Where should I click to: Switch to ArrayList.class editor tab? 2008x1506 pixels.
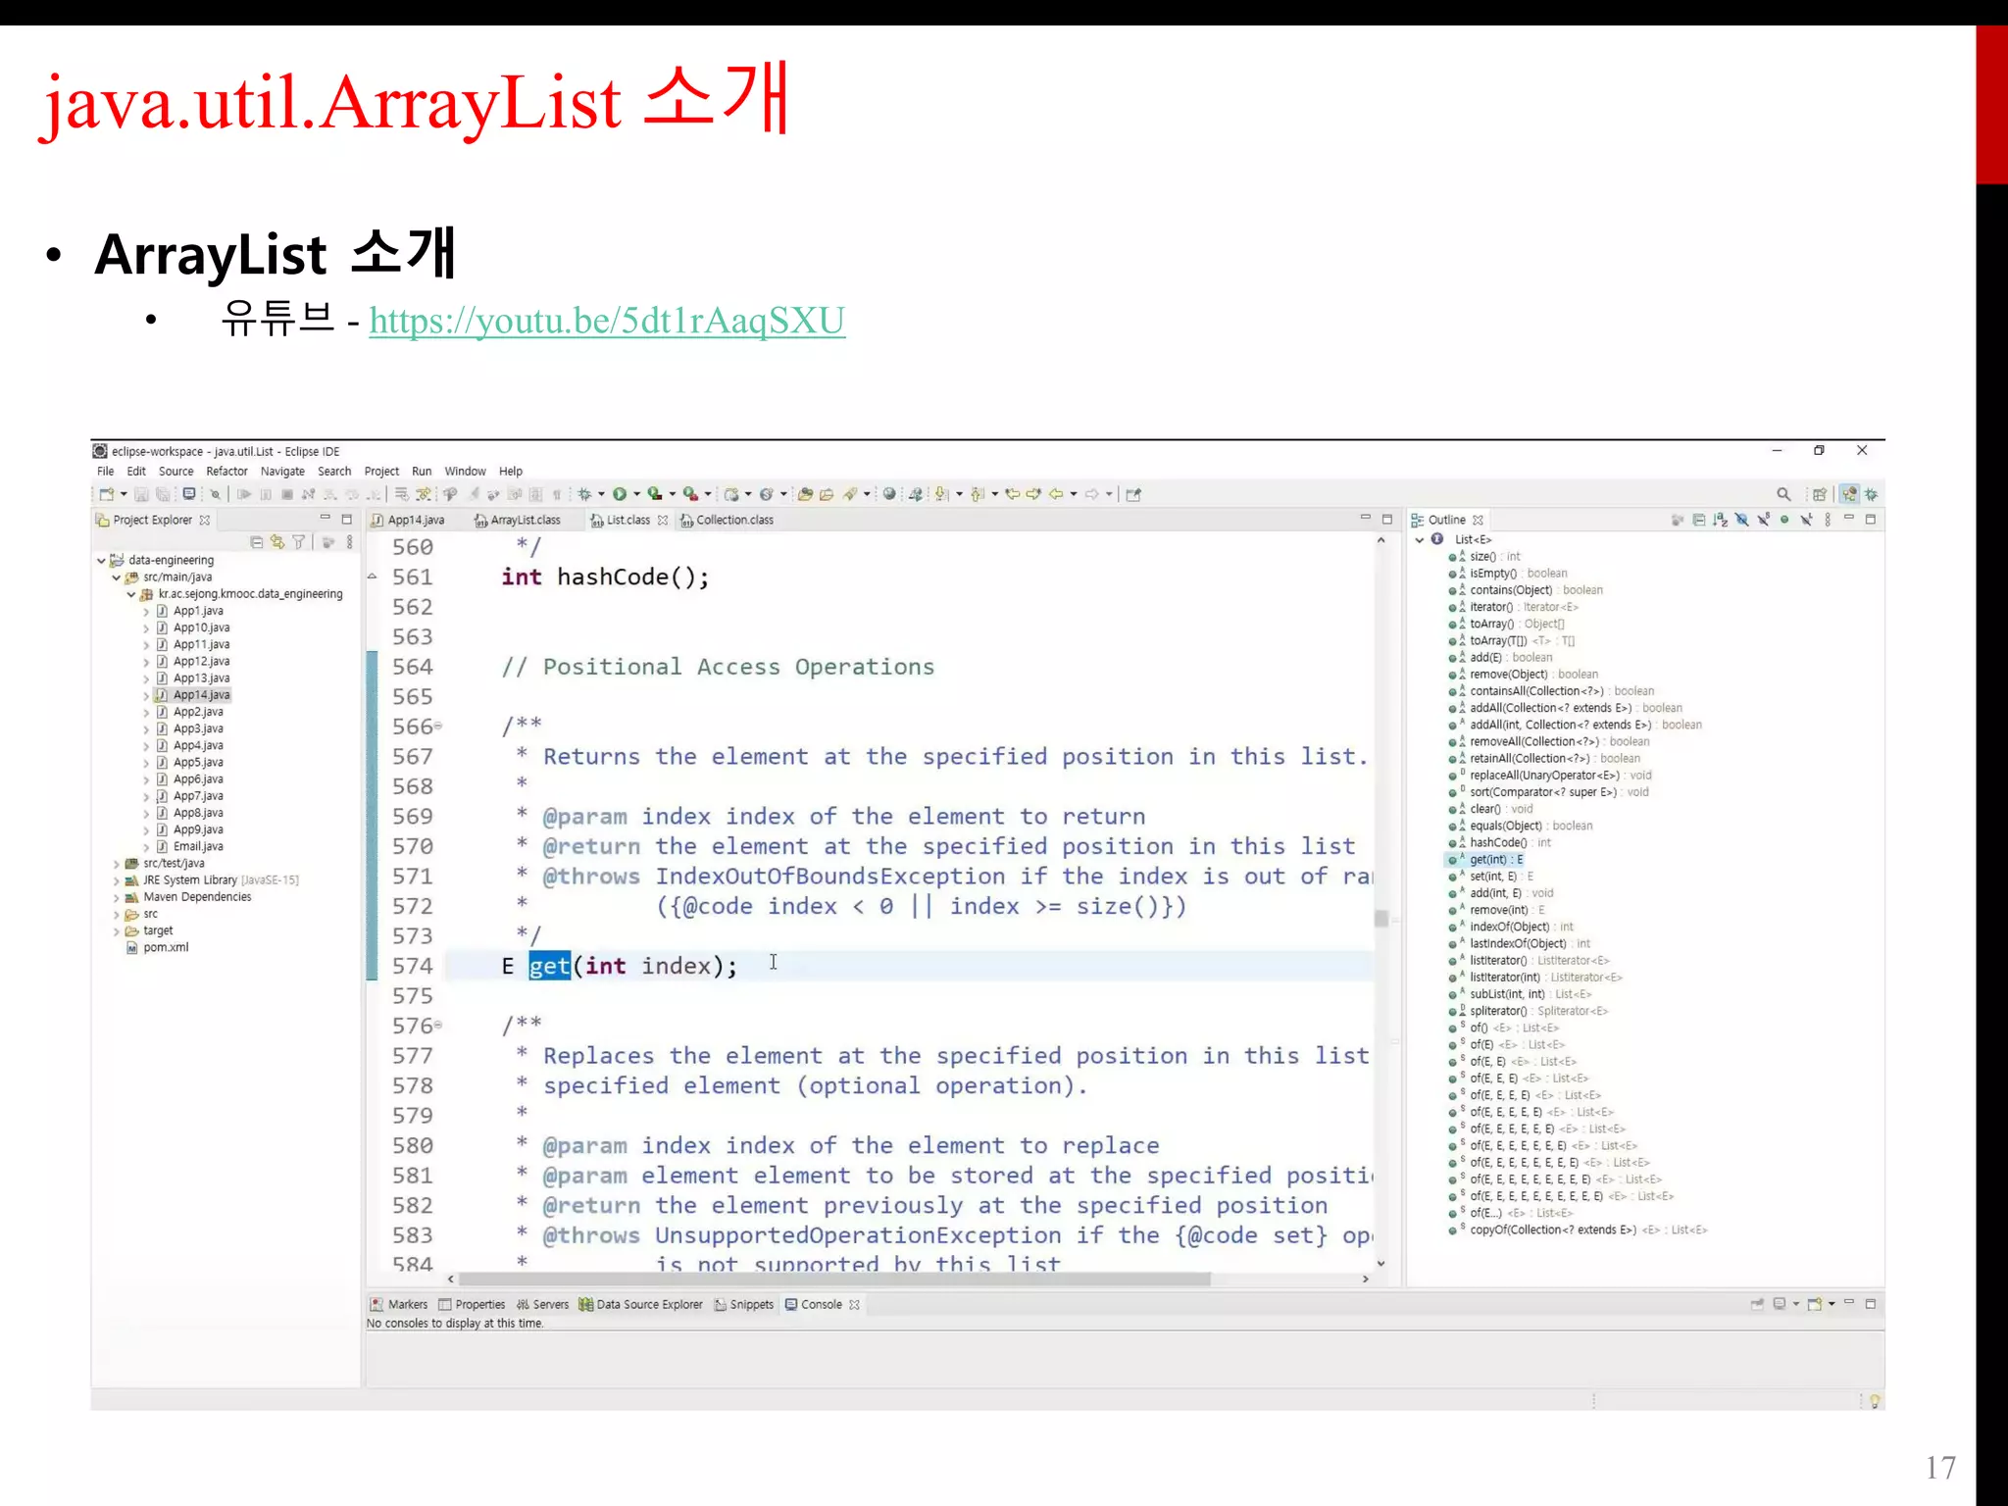[x=525, y=520]
